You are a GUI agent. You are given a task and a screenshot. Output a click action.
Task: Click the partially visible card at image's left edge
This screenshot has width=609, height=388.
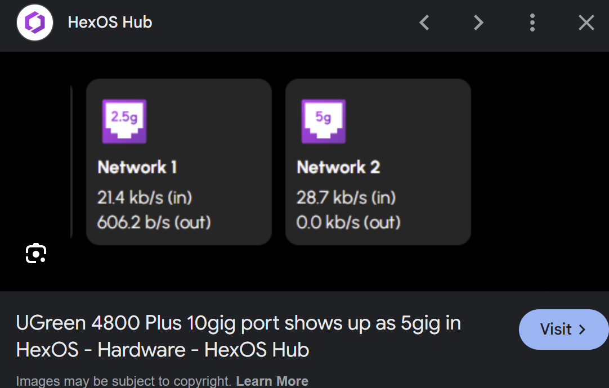tap(71, 162)
